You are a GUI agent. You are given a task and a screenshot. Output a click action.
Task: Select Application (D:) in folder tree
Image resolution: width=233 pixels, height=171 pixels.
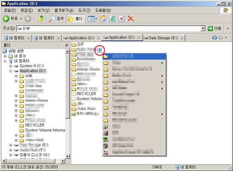[x=33, y=71]
